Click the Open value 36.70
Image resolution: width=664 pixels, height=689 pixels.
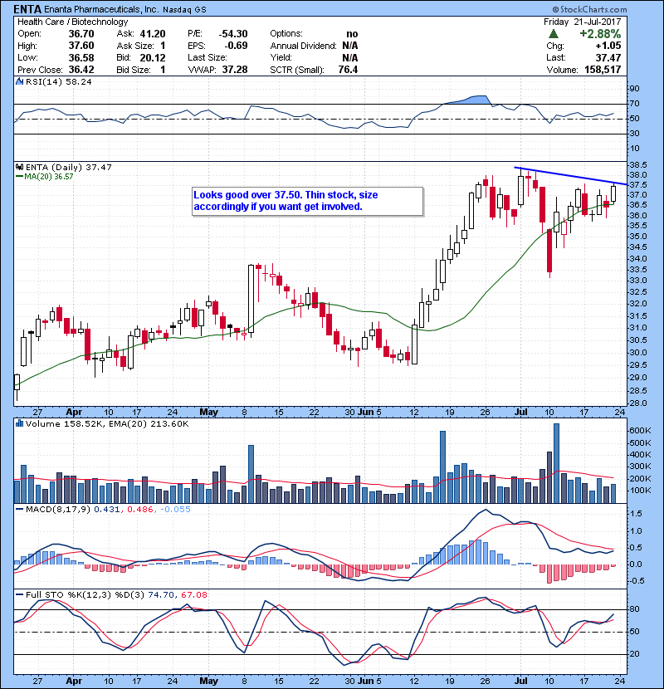click(81, 34)
